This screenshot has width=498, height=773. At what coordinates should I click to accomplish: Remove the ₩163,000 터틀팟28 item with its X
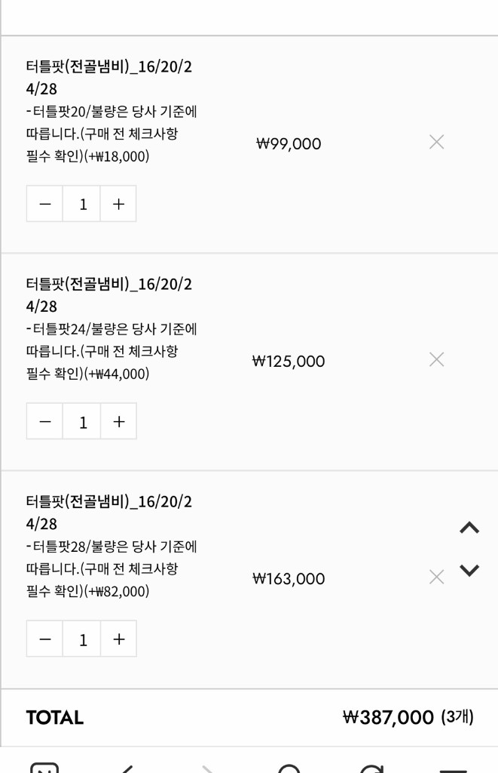[x=436, y=577]
